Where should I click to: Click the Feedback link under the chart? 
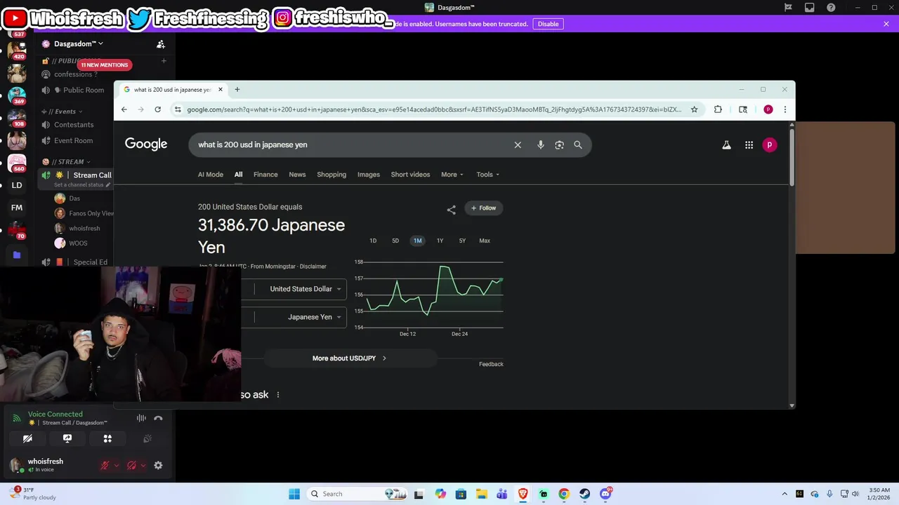(x=491, y=364)
